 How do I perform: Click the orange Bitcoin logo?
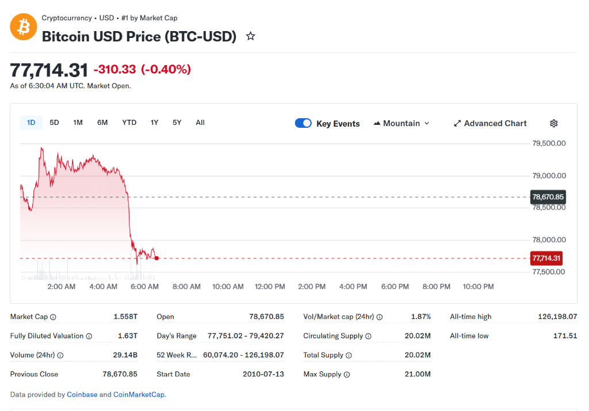point(23,26)
